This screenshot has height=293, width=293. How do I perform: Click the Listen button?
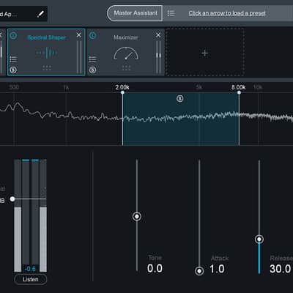pos(31,279)
